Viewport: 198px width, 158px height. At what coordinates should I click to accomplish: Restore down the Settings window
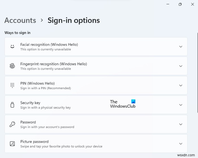tap(180, 4)
